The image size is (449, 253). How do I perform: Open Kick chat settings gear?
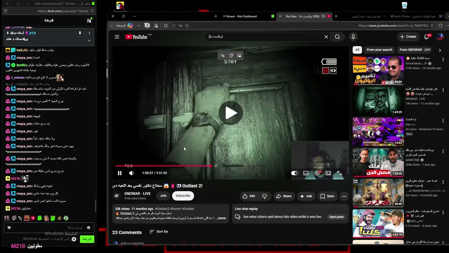pos(74,239)
